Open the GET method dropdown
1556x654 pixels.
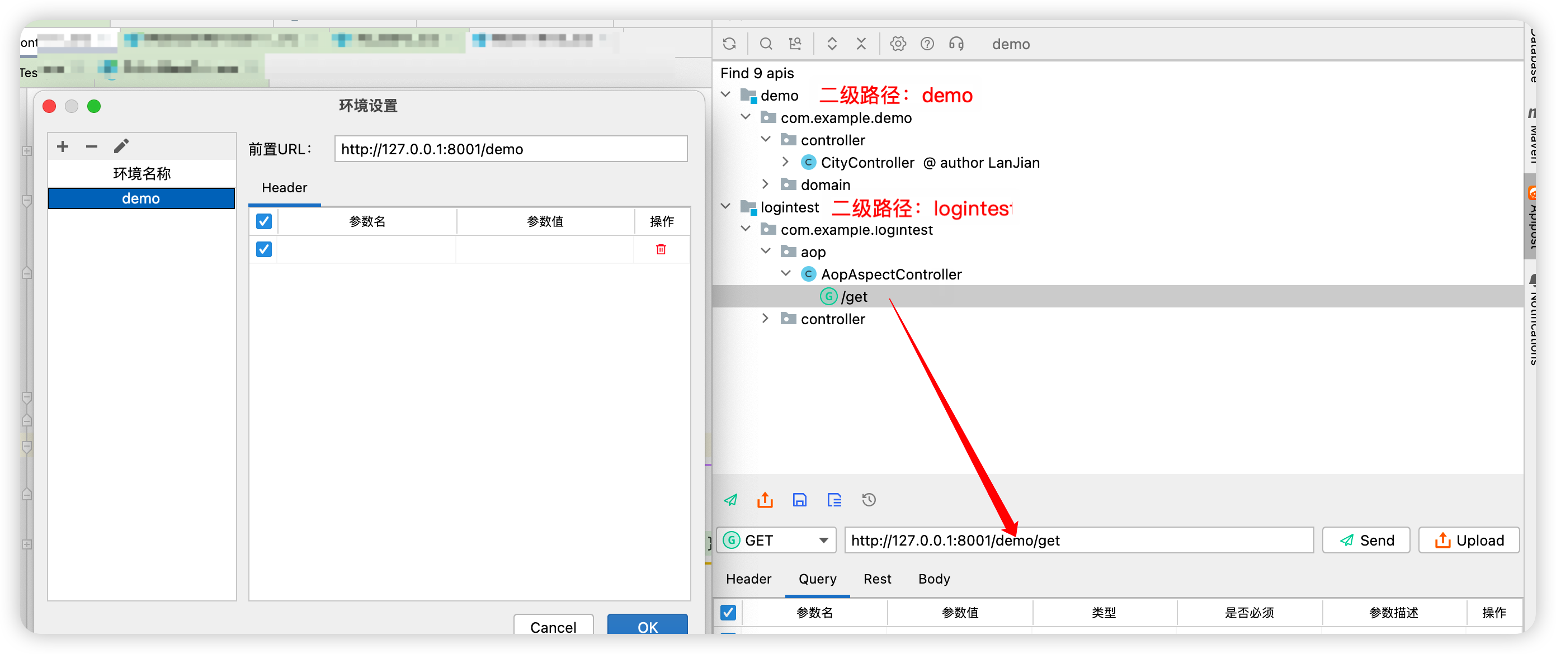click(x=776, y=540)
